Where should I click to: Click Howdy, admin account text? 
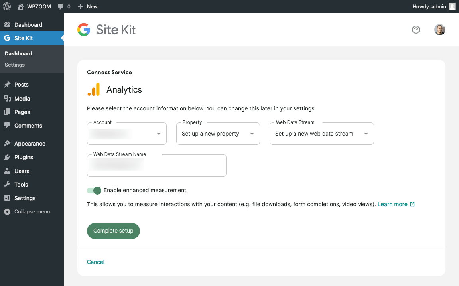pyautogui.click(x=429, y=6)
